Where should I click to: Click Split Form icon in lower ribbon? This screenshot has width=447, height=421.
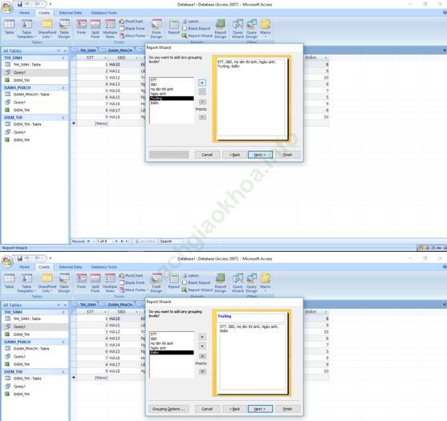[95, 283]
